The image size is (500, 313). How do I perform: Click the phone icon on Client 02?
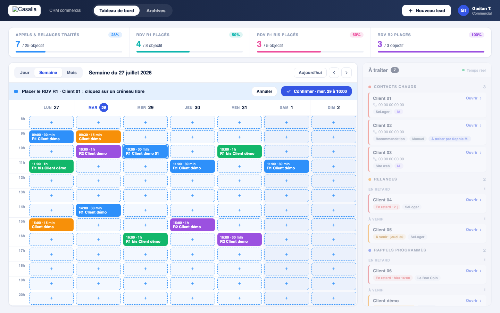point(375,132)
